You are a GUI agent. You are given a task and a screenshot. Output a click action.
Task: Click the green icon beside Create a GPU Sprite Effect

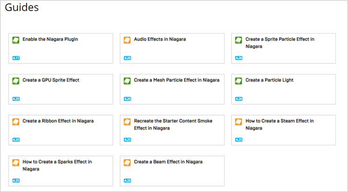(16, 81)
